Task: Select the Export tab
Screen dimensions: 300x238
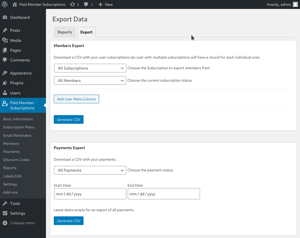Action: 86,32
